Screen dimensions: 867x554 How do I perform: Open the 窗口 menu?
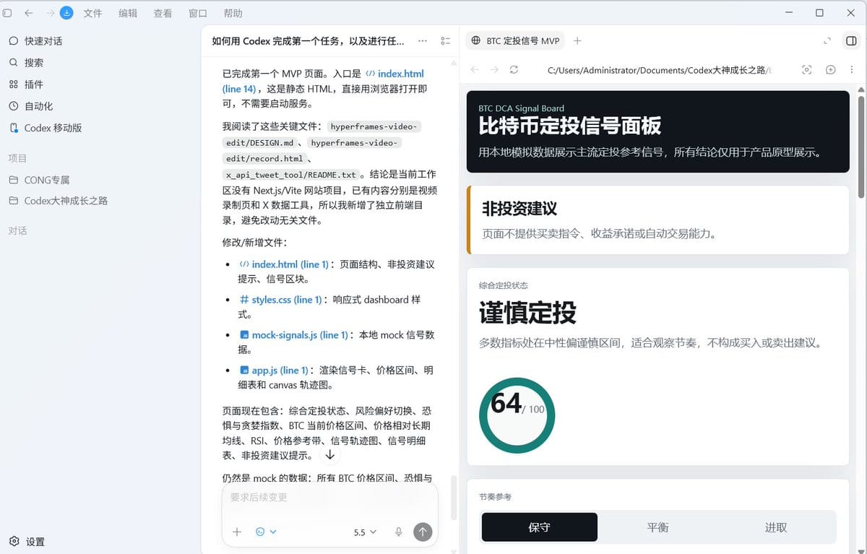197,13
